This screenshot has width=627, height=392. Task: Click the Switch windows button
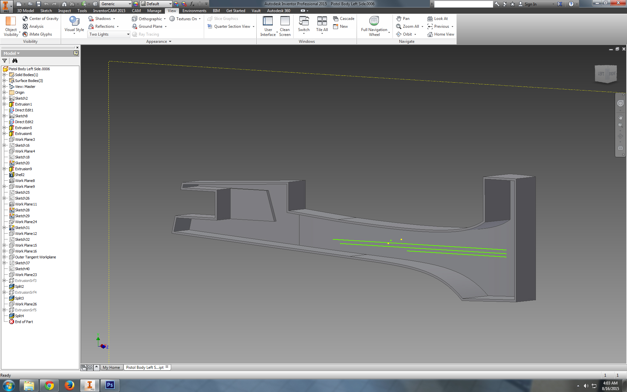pyautogui.click(x=304, y=25)
